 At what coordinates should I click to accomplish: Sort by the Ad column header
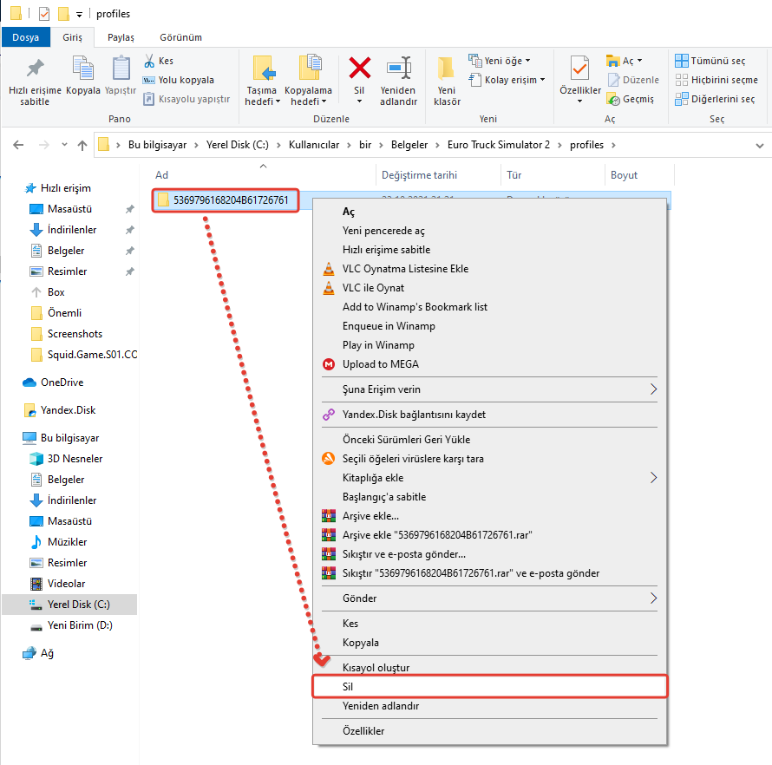pyautogui.click(x=161, y=175)
